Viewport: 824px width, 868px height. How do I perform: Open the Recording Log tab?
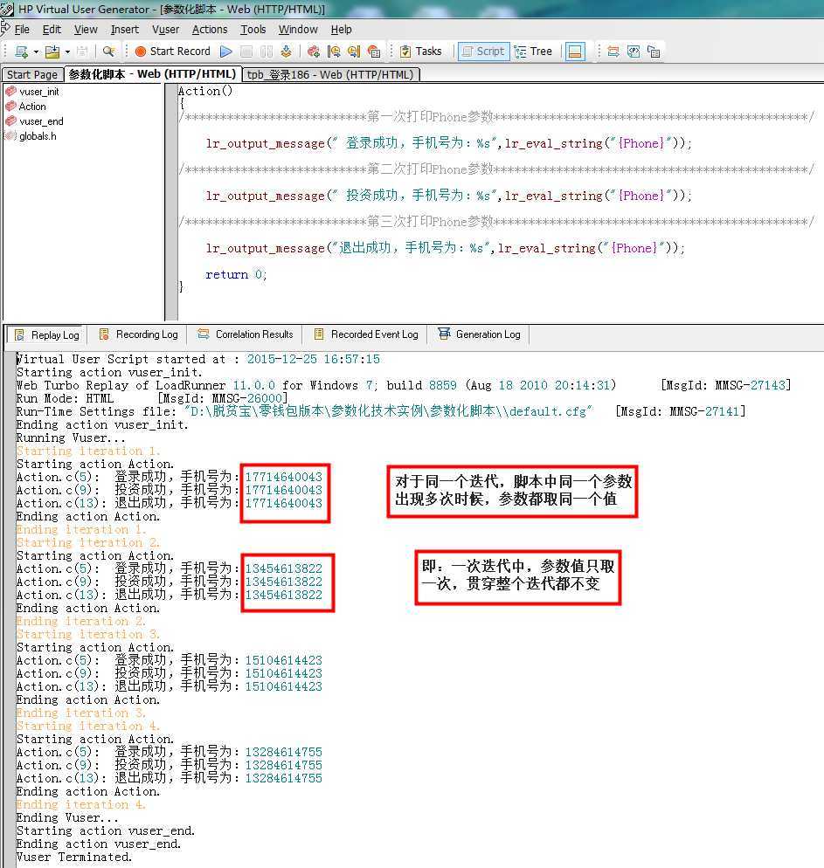click(139, 334)
